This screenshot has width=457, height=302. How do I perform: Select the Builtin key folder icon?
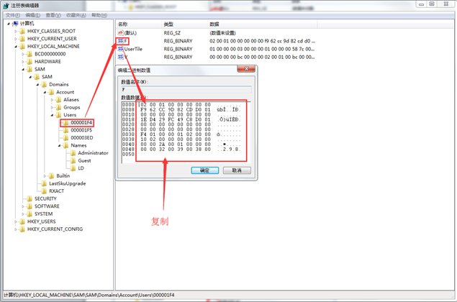(51, 176)
